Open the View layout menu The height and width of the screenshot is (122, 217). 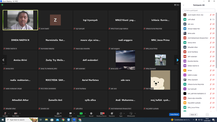point(177,5)
